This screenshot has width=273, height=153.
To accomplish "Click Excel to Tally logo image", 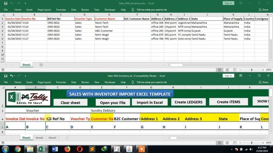I will pyautogui.click(x=28, y=98).
